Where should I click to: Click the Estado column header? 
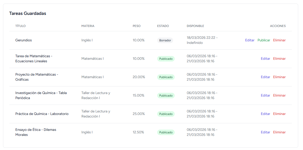(163, 26)
